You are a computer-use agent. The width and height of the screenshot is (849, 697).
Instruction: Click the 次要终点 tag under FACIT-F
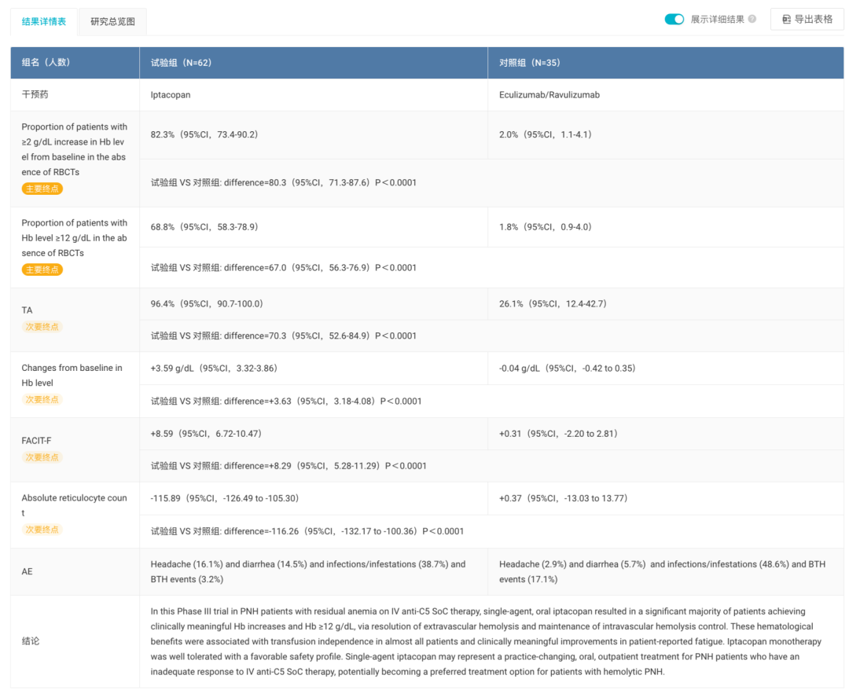click(42, 457)
